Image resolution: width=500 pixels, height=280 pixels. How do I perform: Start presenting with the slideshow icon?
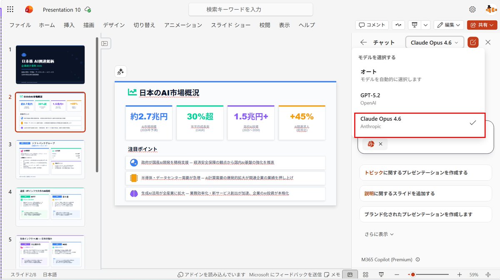coord(415,25)
